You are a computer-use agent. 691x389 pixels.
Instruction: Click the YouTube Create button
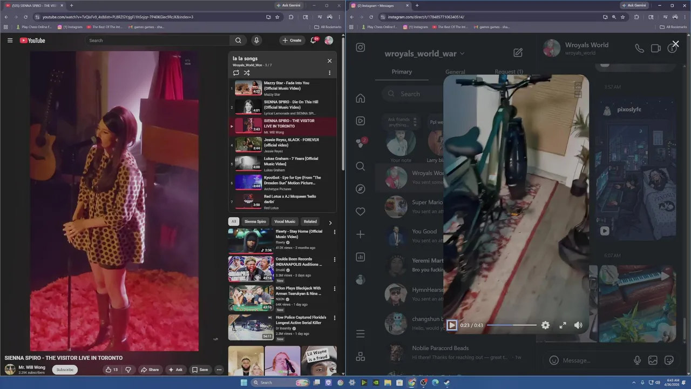[292, 41]
